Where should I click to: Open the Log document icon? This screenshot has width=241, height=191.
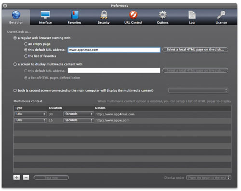[192, 14]
